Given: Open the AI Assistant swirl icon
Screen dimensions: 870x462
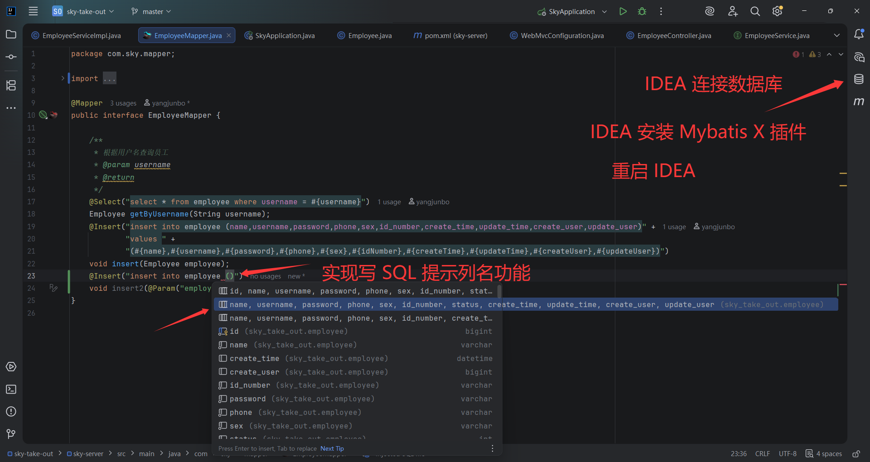Looking at the screenshot, I should click(710, 11).
